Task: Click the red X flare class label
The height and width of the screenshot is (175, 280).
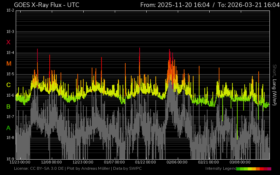Action: tap(8, 42)
